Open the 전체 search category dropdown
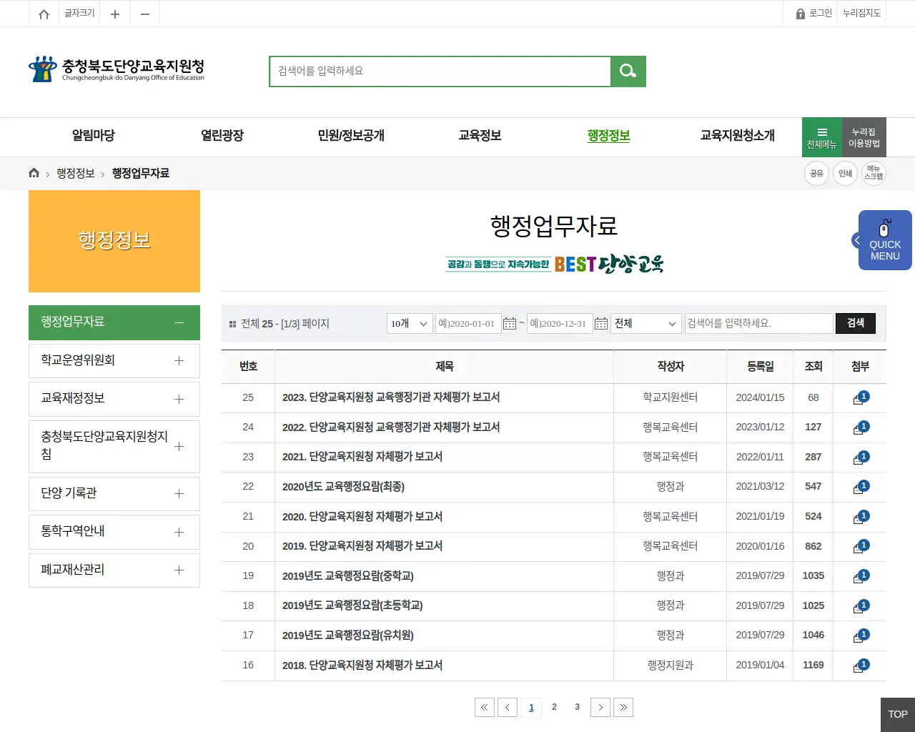 [x=646, y=324]
